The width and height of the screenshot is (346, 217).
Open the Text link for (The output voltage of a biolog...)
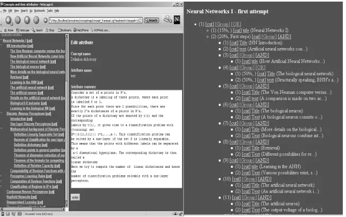(256, 210)
